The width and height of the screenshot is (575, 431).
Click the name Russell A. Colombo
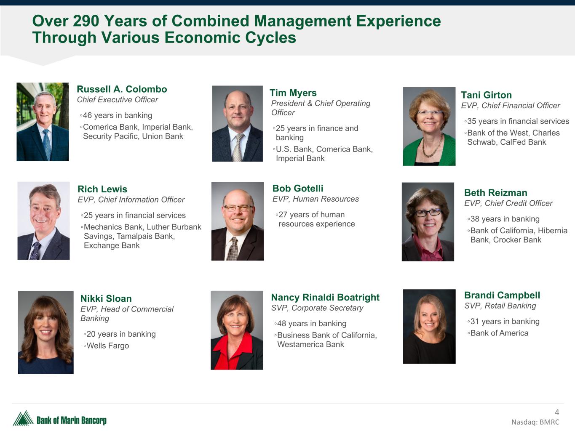click(x=122, y=89)
